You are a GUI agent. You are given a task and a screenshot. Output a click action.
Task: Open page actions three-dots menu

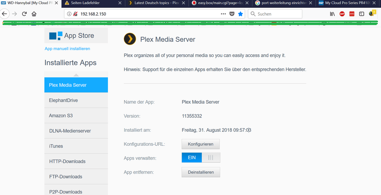223,14
